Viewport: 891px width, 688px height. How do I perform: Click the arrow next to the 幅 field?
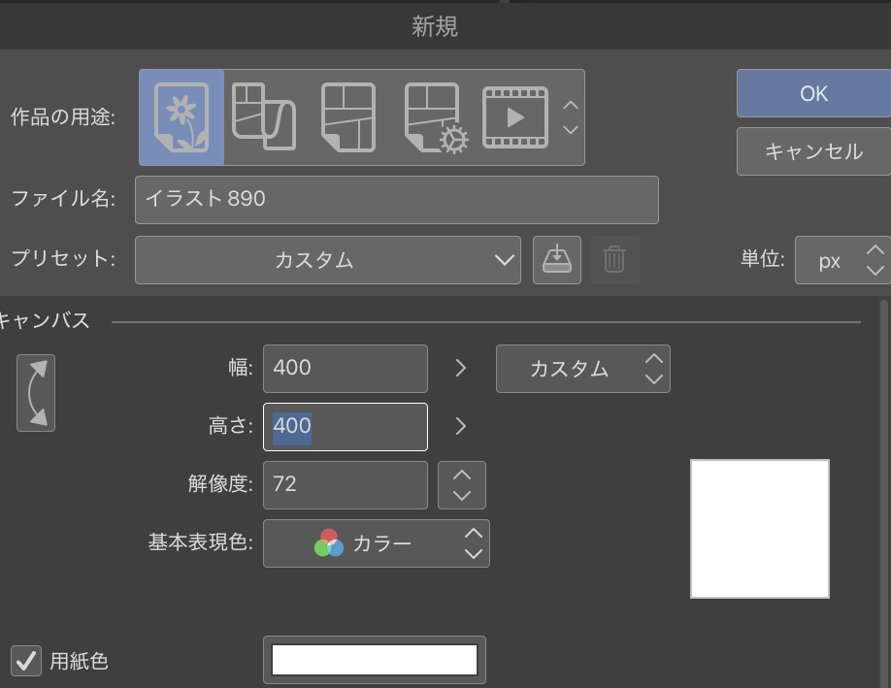click(x=461, y=369)
